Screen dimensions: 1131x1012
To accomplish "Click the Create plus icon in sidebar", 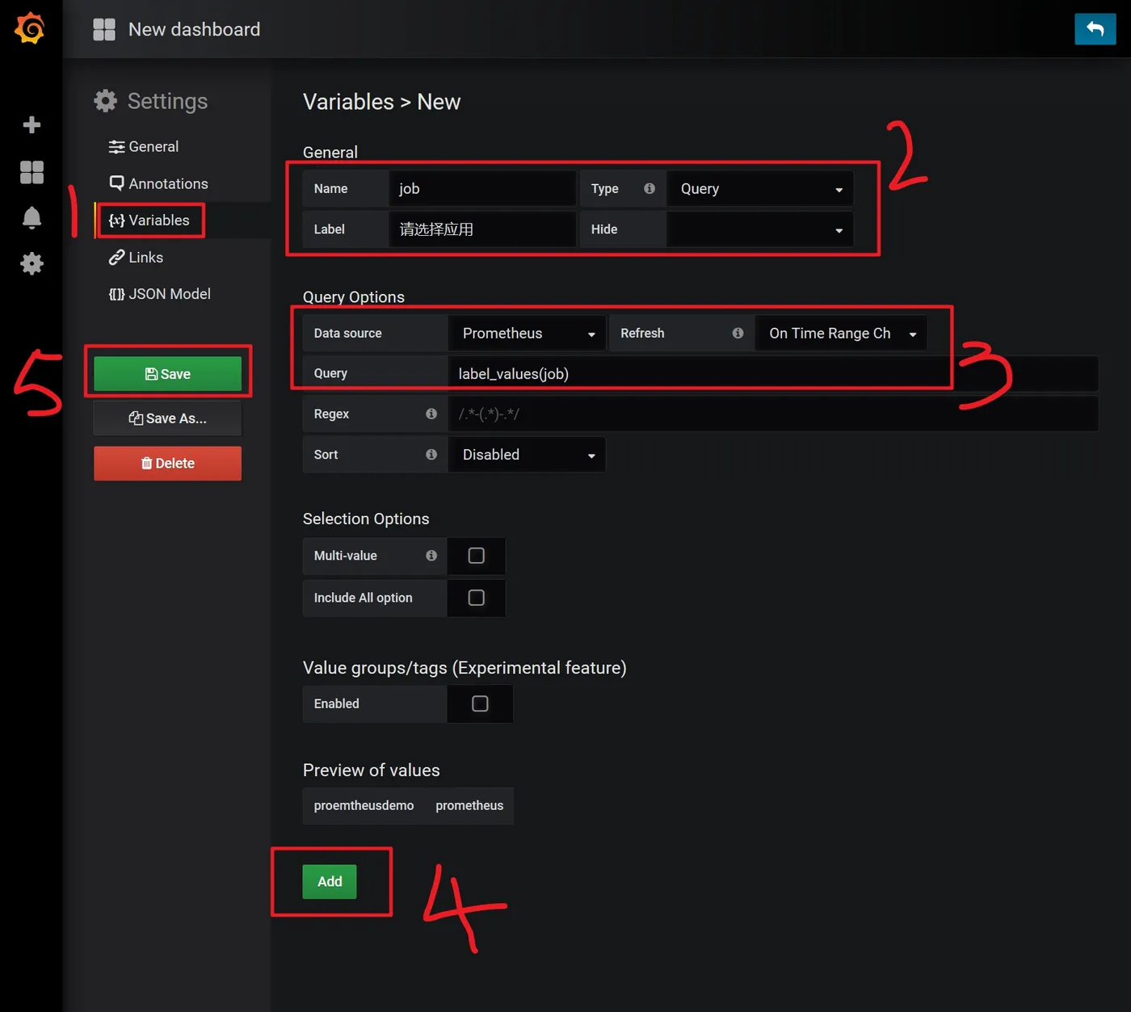I will (x=32, y=124).
